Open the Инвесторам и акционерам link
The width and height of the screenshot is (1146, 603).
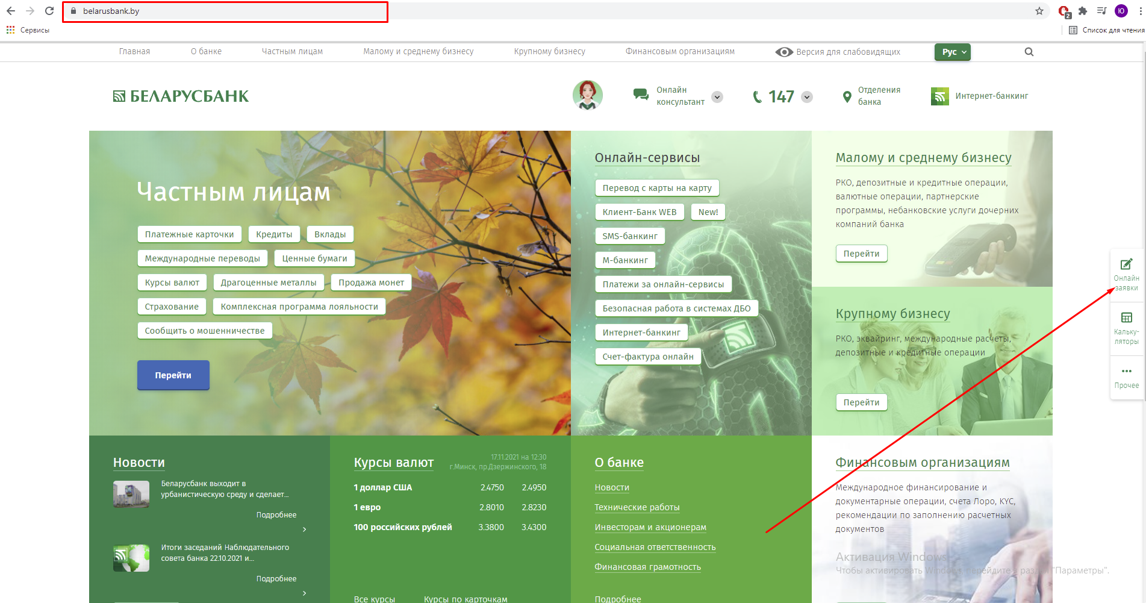(x=650, y=528)
